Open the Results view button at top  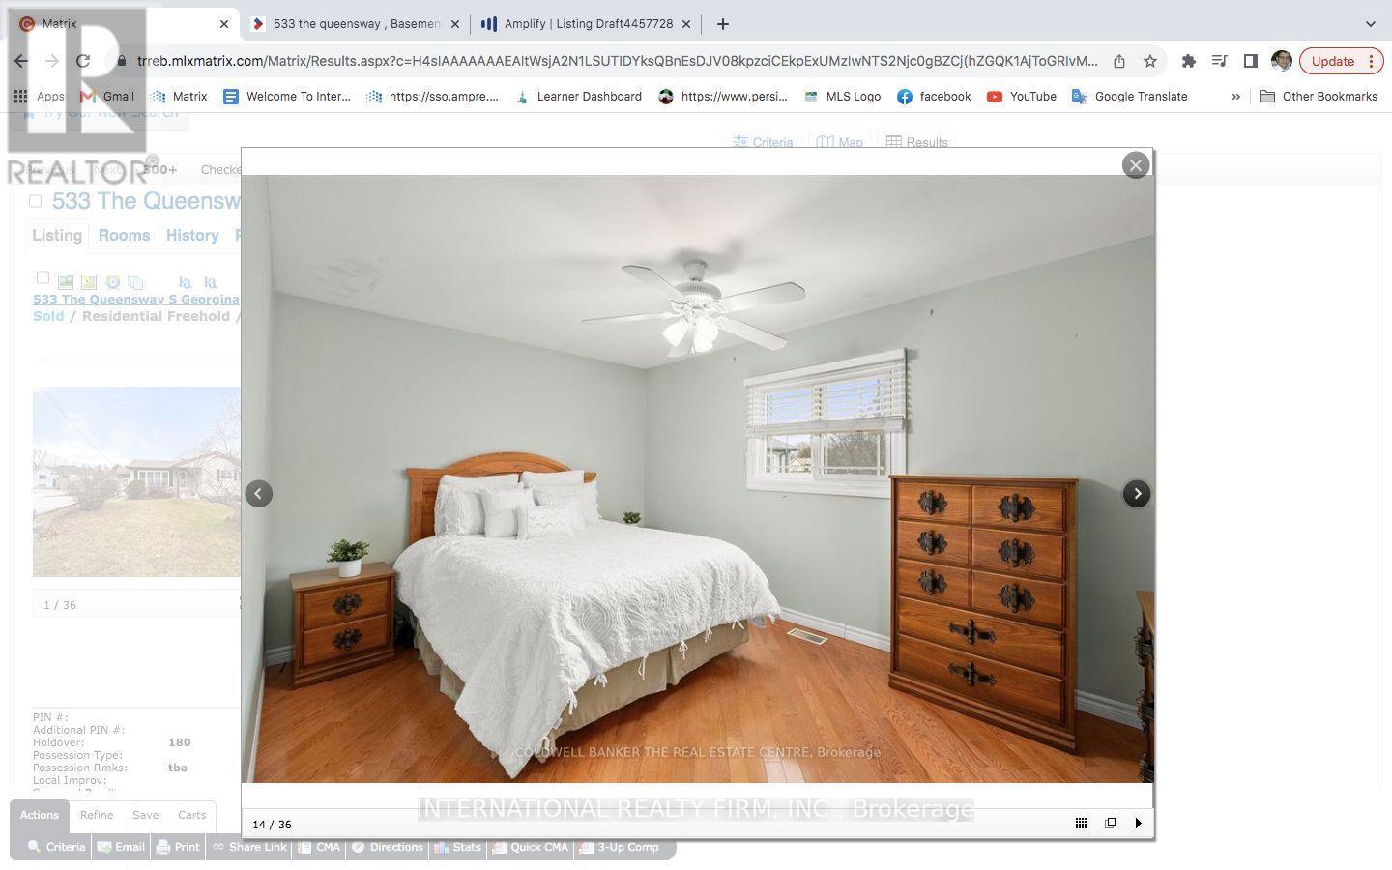pos(917,142)
